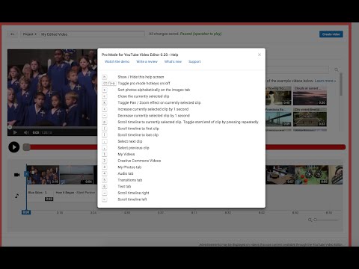The image size is (359, 269).
Task: Click the back arrow button at top left
Action: (x=12, y=34)
